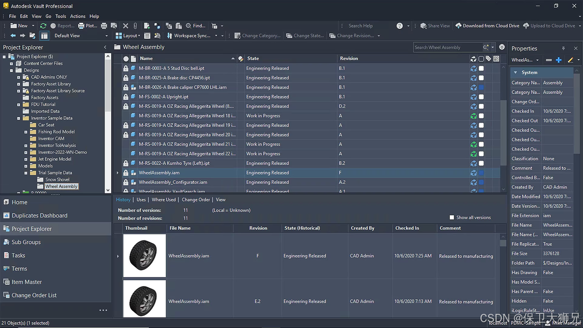Screen dimensions: 583x328
Task: Click the blue plus icon in Properties
Action: [559, 60]
